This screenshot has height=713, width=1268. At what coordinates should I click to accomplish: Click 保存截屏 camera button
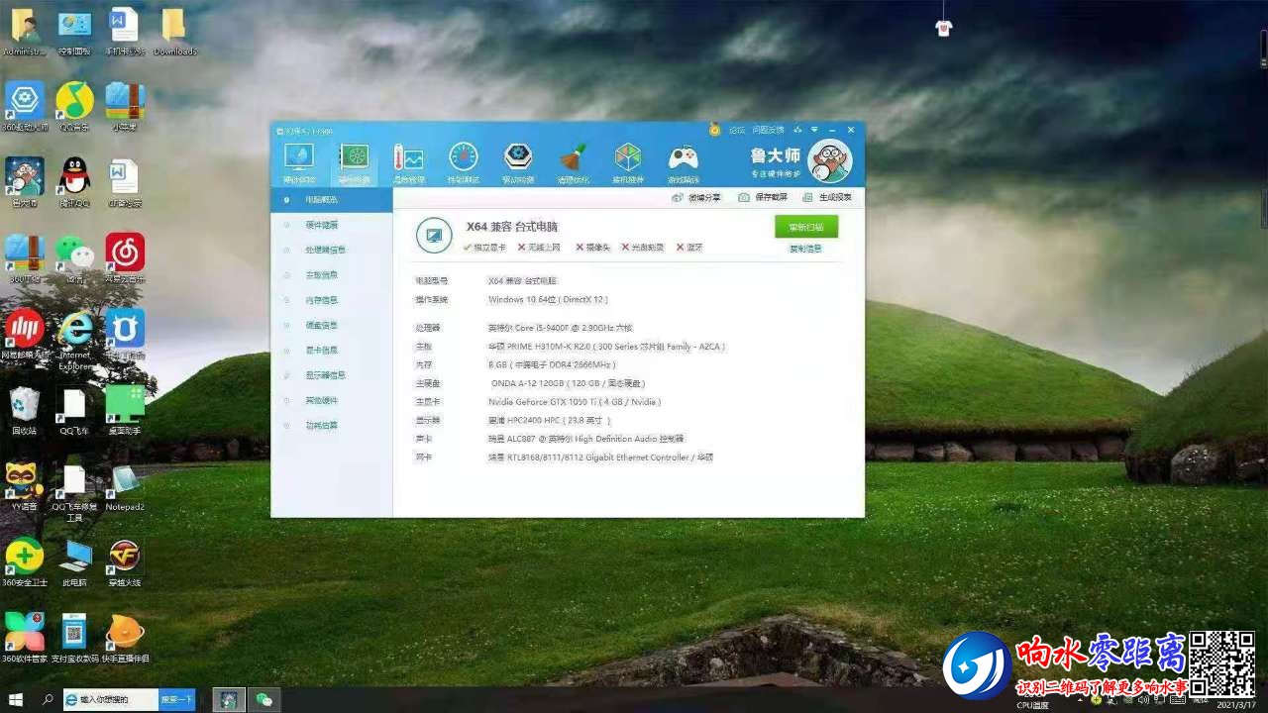(763, 198)
